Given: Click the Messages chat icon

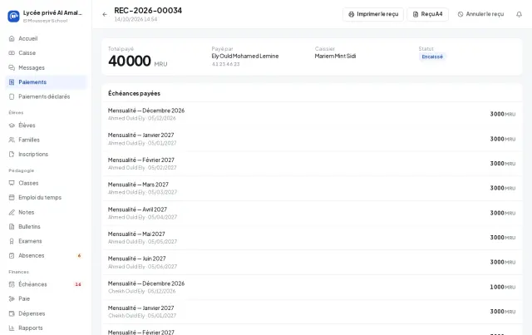Looking at the screenshot, I should tap(12, 68).
